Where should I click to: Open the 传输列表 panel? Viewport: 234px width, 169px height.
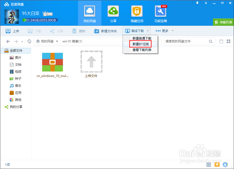tap(223, 22)
